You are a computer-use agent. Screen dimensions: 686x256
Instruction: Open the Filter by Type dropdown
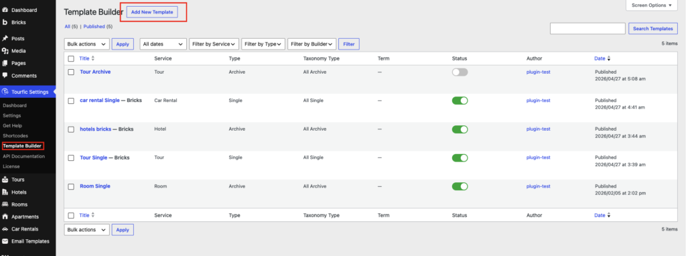click(x=263, y=44)
